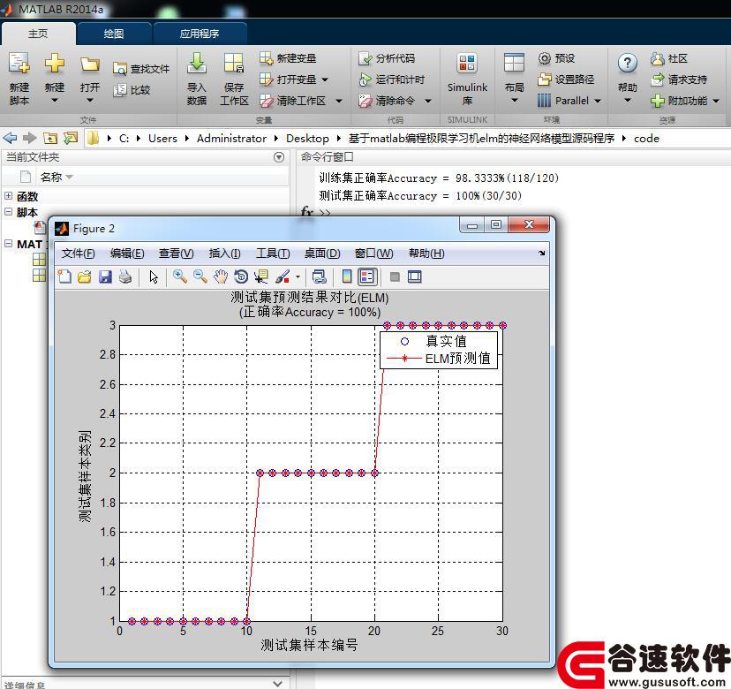Switch to the Apps (应用程序) tab
Image resolution: width=731 pixels, height=689 pixels.
click(x=200, y=34)
